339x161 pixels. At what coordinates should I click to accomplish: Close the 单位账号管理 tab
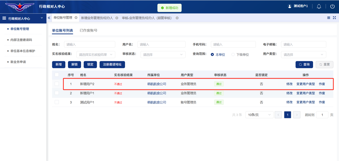[76, 18]
